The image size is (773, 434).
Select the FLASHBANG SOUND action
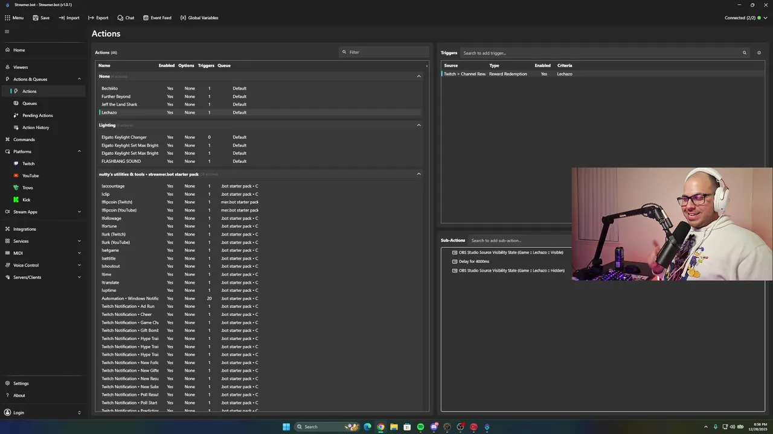(x=260, y=162)
